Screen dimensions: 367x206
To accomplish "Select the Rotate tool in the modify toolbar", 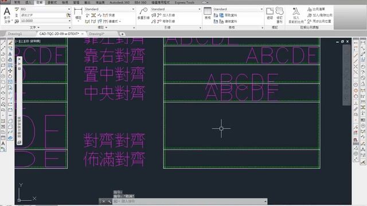I will coord(10,76).
